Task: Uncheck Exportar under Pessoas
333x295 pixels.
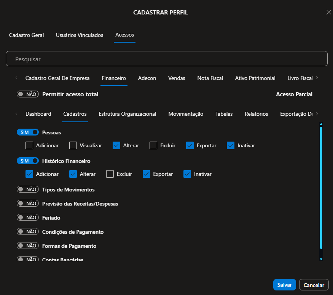Action: pos(190,145)
